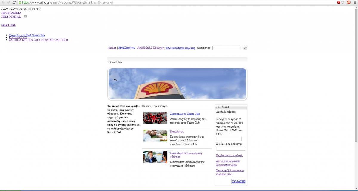
Task: Click the bold 'Το Smart Club ανταμείβει' paragraph
Action: (x=124, y=119)
